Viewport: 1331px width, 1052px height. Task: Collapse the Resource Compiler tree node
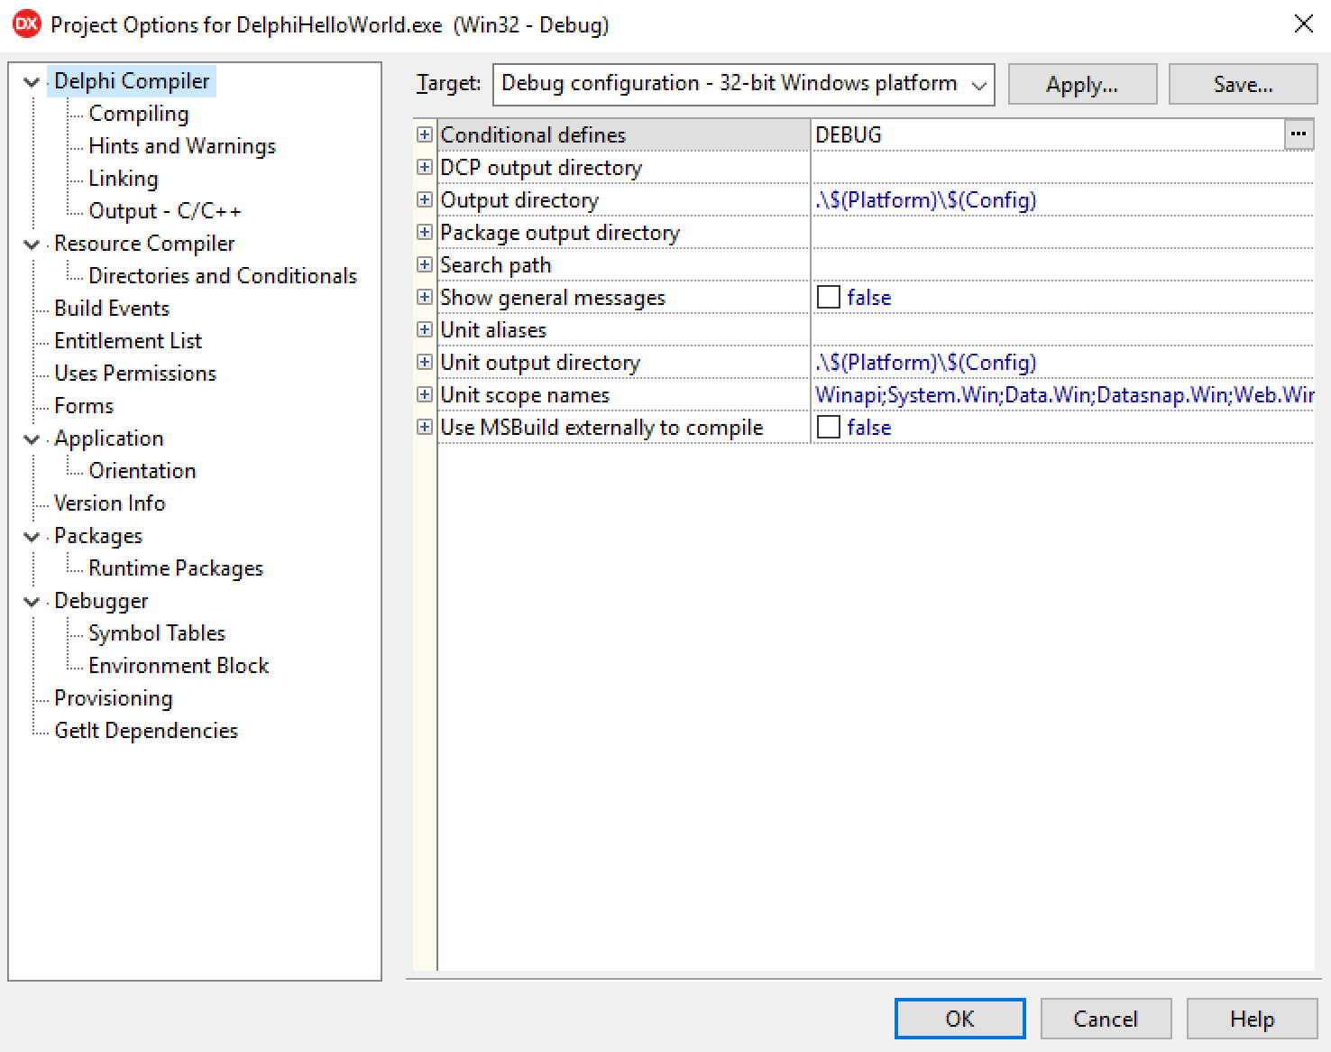coord(32,245)
